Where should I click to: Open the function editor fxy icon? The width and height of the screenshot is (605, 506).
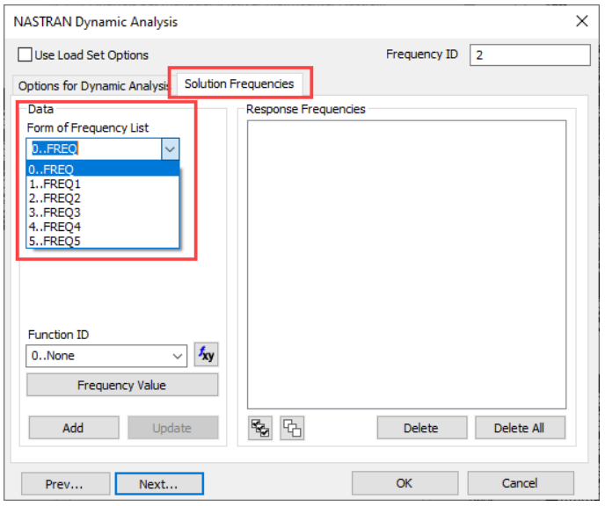tap(206, 354)
